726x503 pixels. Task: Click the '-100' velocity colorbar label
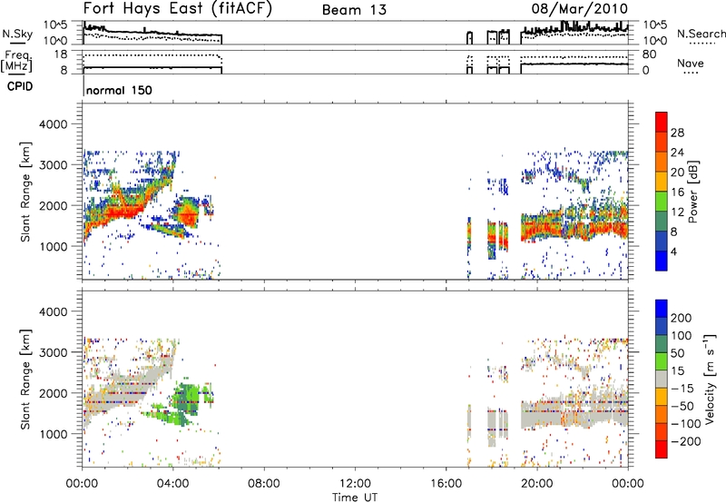point(685,424)
